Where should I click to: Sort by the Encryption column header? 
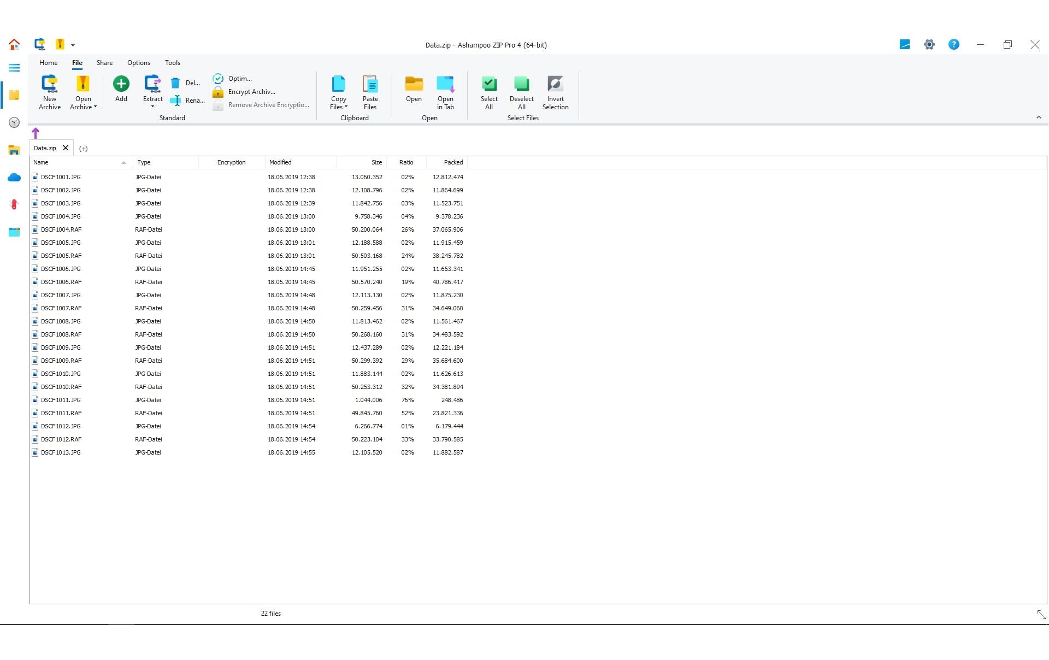click(232, 162)
